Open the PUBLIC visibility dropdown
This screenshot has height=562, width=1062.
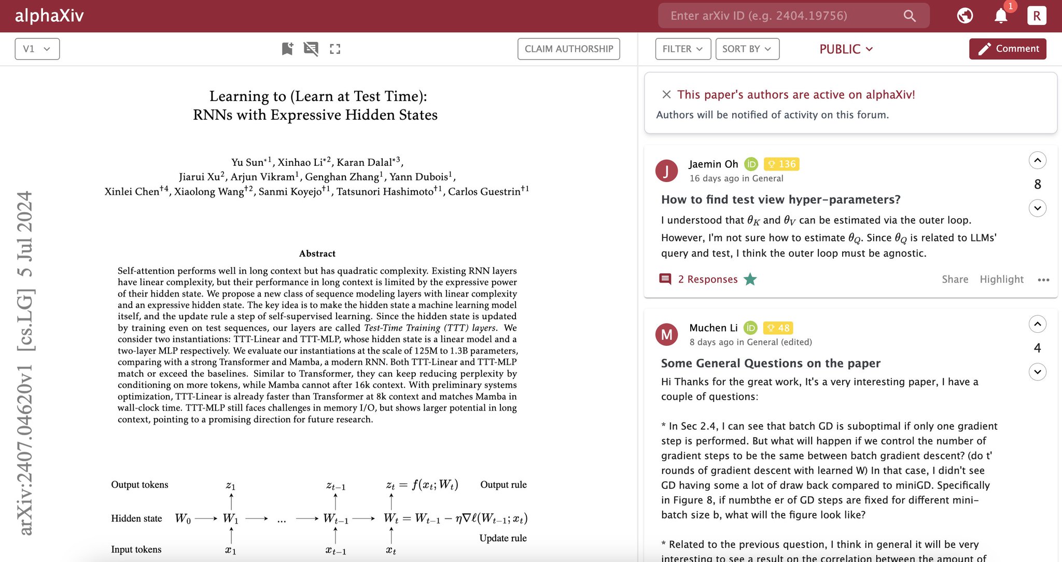click(846, 49)
